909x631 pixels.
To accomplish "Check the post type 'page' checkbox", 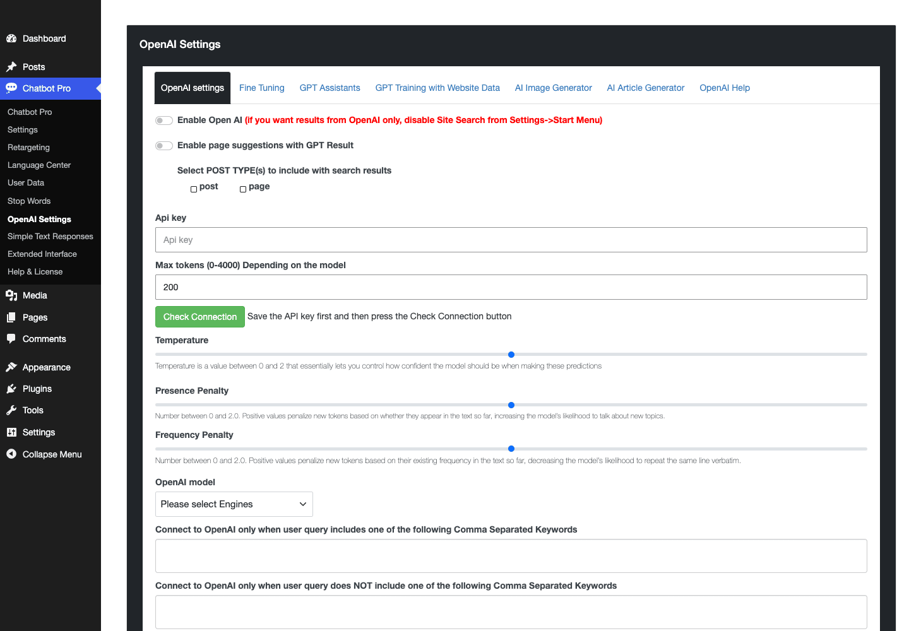I will [243, 189].
